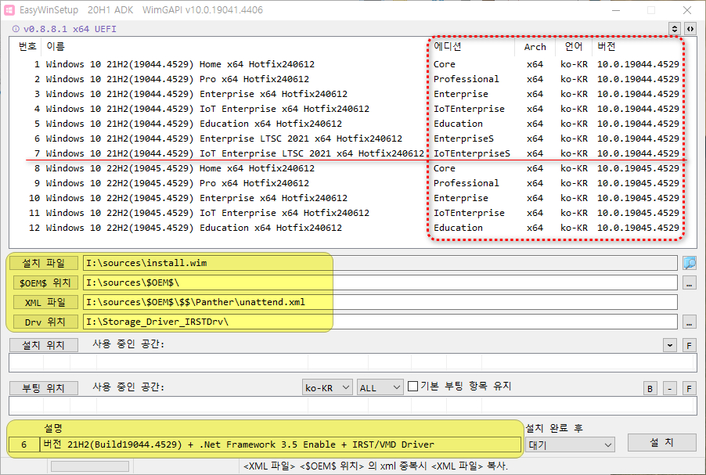
Task: Close the EasyWinSetup window
Action: tap(687, 10)
